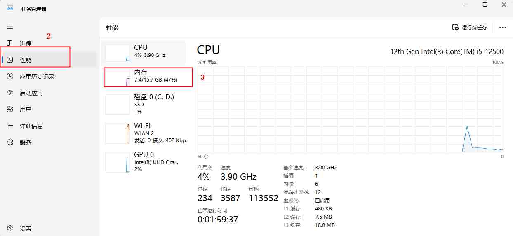Click the 启动应用 startup gauge icon
Image resolution: width=513 pixels, height=236 pixels.
pyautogui.click(x=10, y=93)
